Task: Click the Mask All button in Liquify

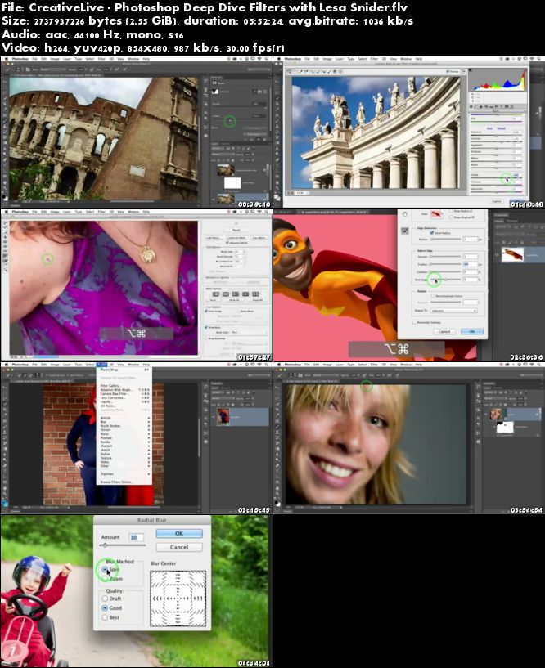Action: point(235,300)
